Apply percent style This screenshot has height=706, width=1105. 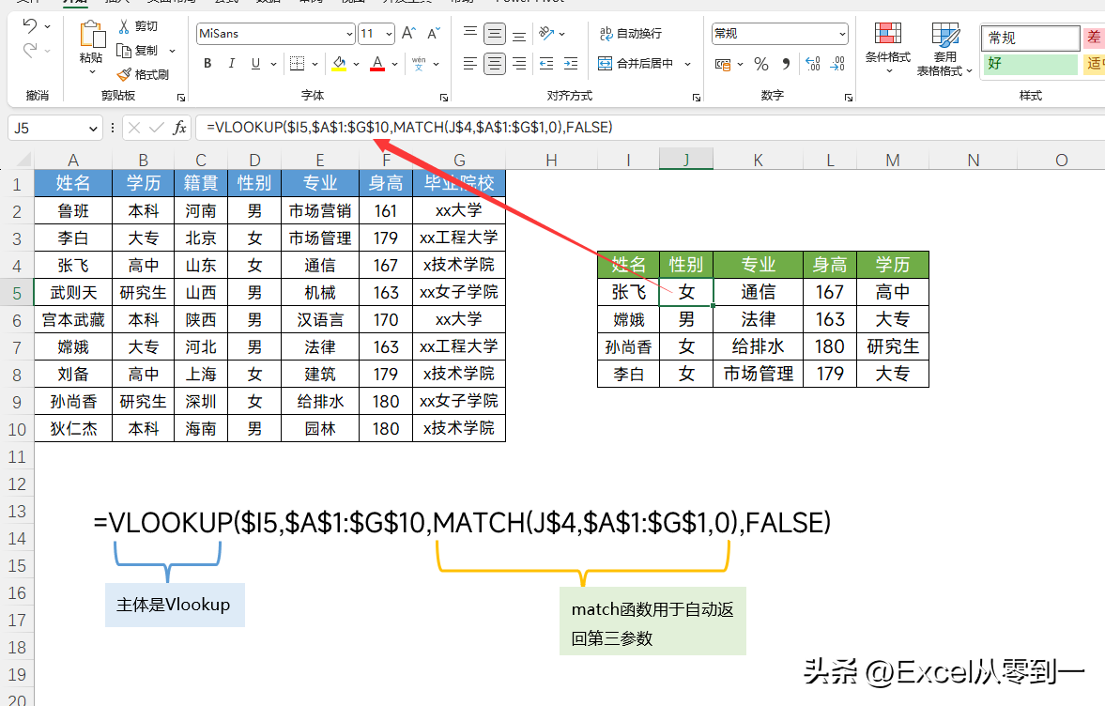[761, 64]
